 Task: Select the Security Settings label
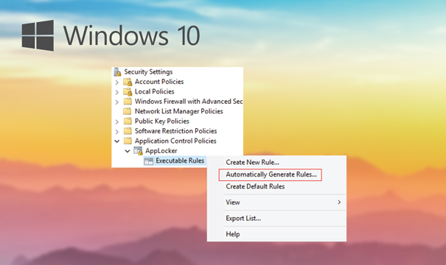(148, 72)
